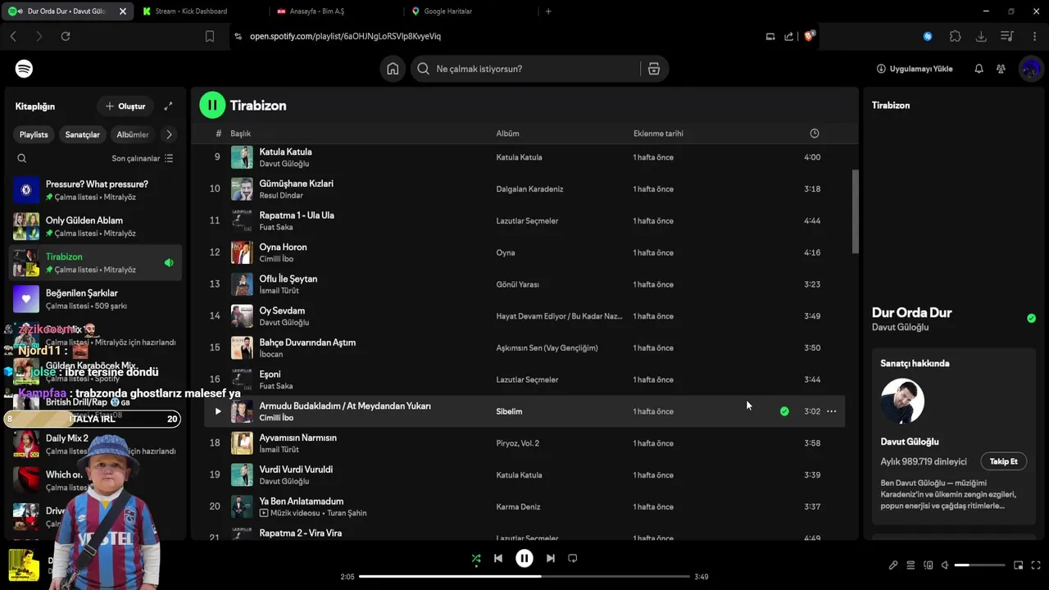Click the Spotify logo at top left
The width and height of the screenshot is (1049, 590).
tap(25, 69)
